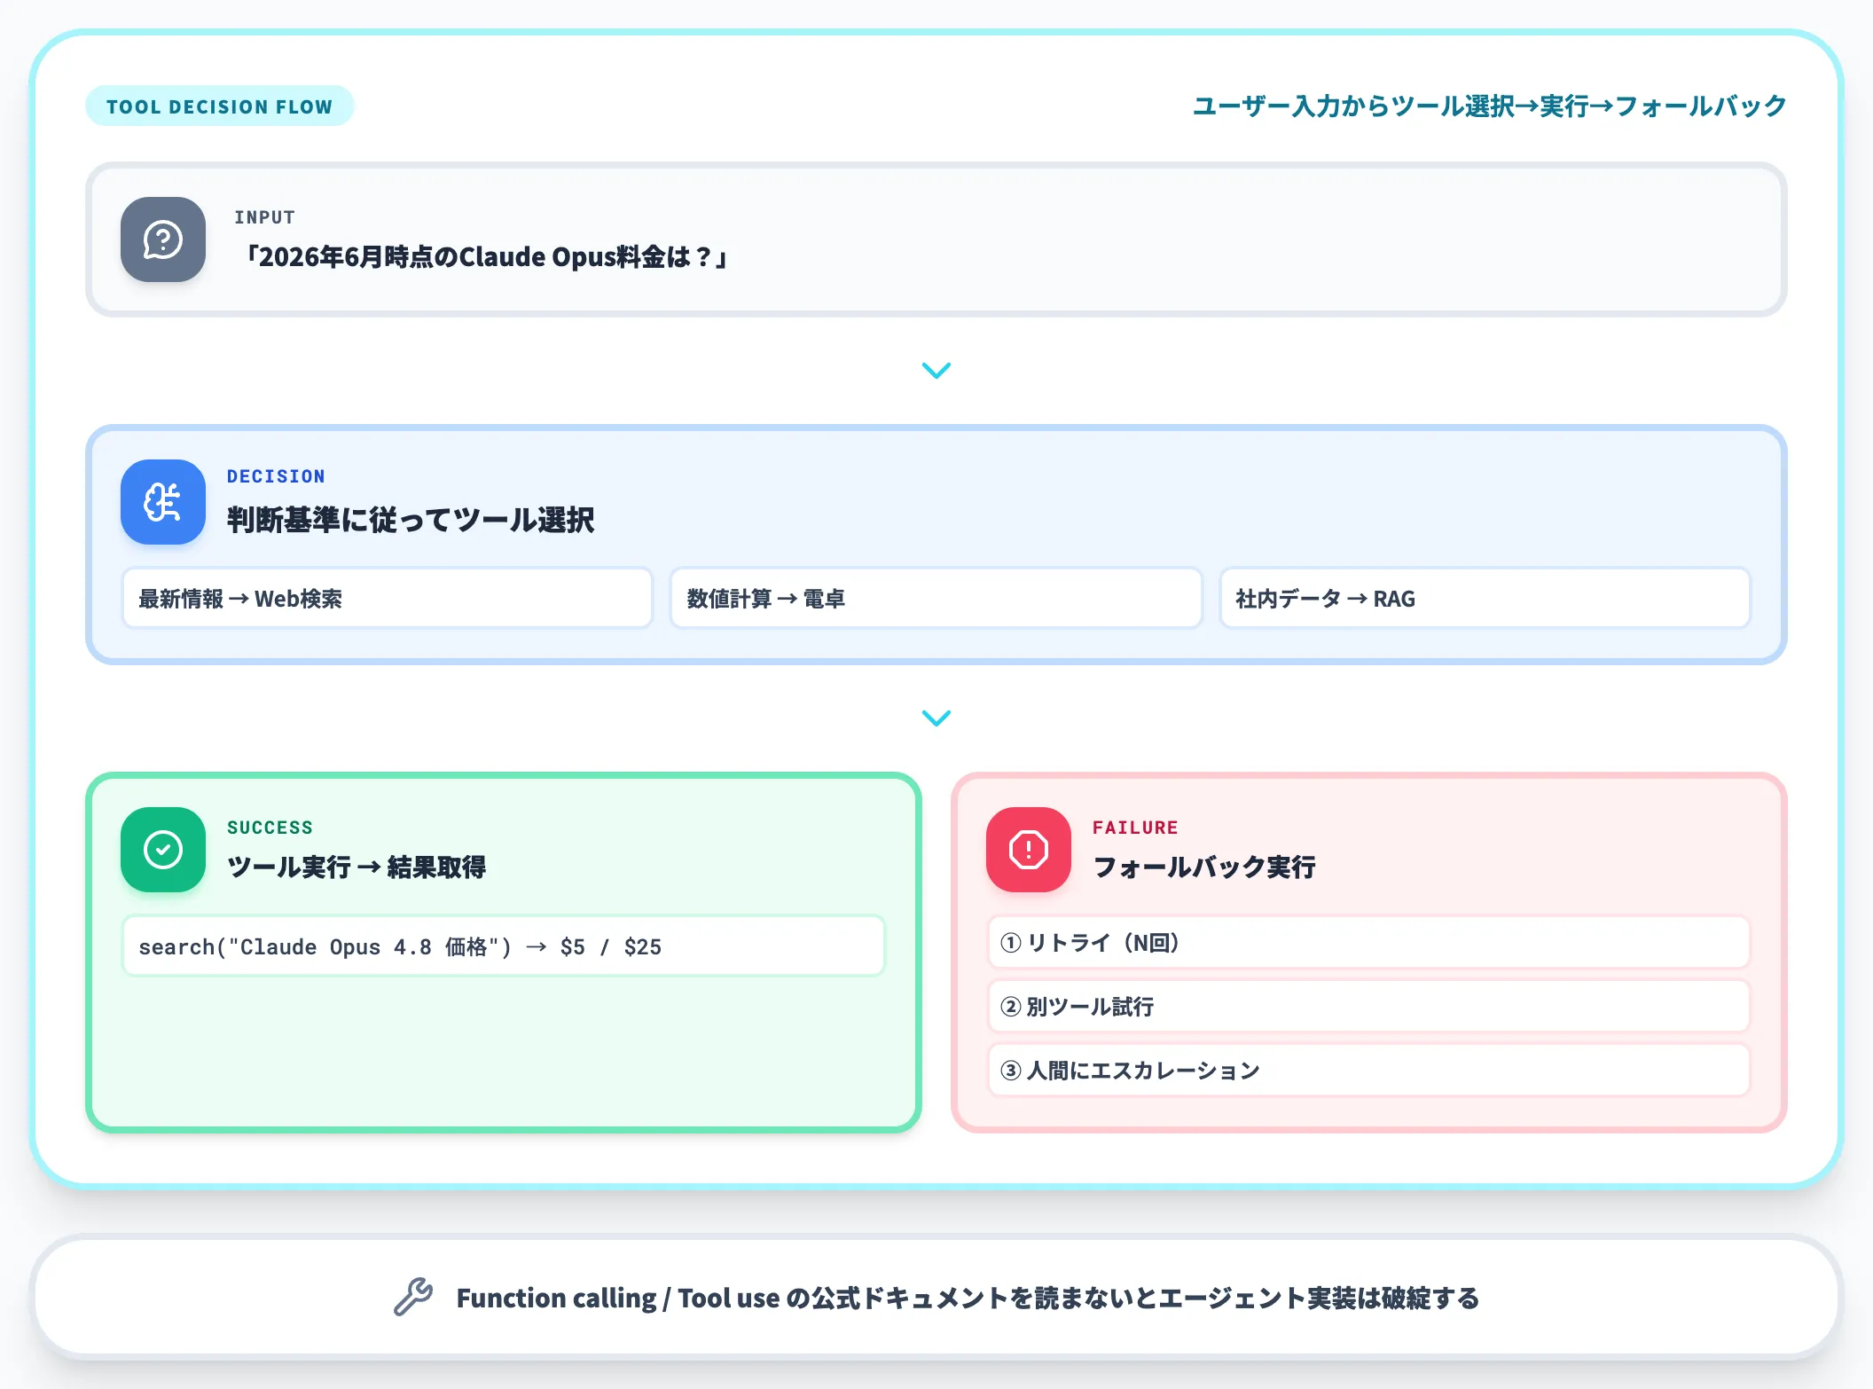Select the ② 別ツール試行 row
Screen dimensions: 1873x1389
coord(1368,1007)
